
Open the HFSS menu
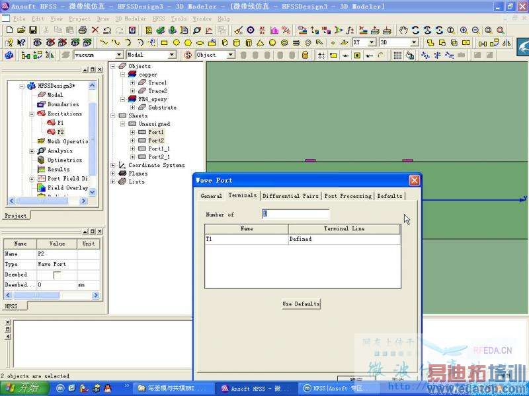[x=159, y=19]
